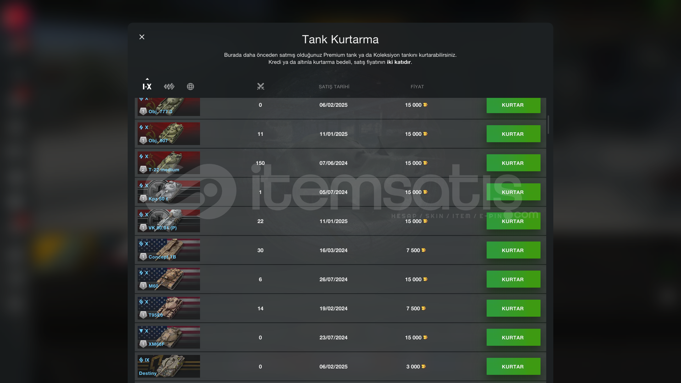Close the Tank Kurtarma dialog
681x383 pixels.
pos(142,37)
